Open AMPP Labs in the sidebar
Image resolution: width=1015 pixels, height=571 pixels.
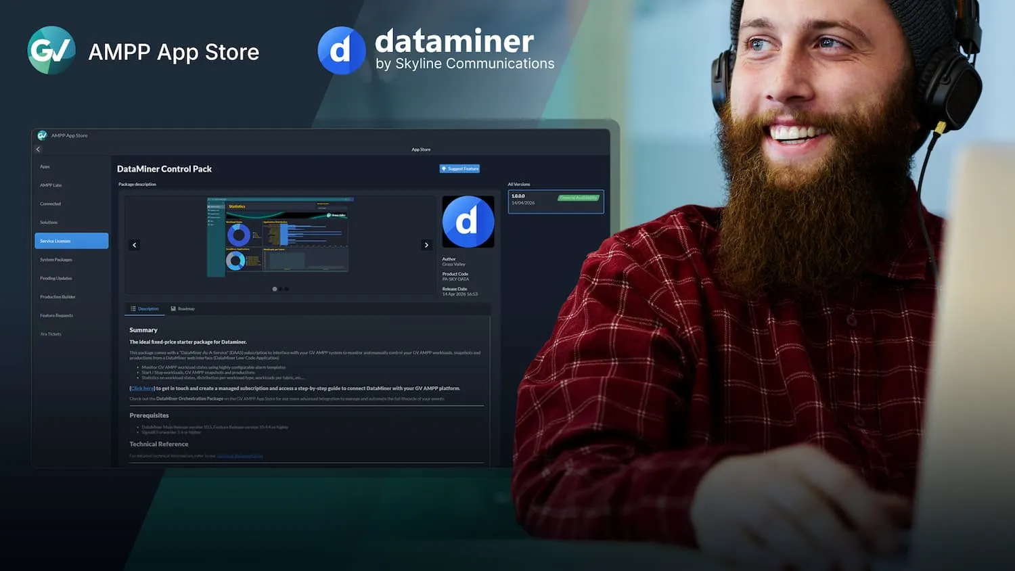click(51, 185)
